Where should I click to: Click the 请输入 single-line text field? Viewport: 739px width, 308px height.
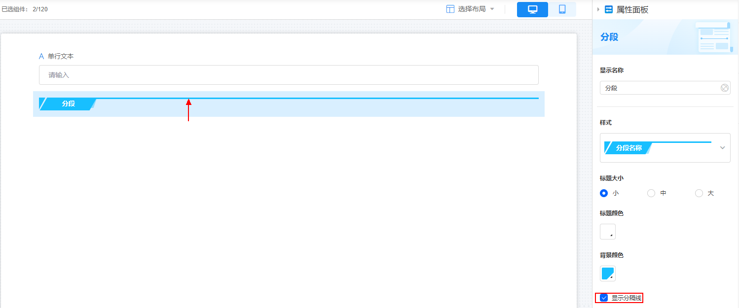289,75
